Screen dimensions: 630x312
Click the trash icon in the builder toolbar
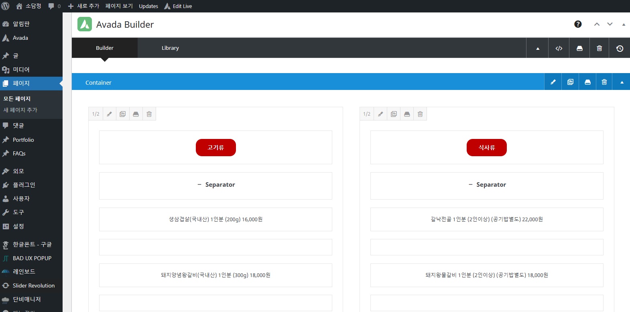(600, 48)
